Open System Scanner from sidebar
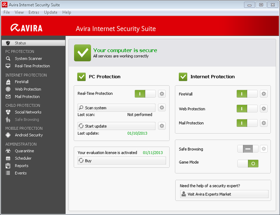 pyautogui.click(x=28, y=58)
